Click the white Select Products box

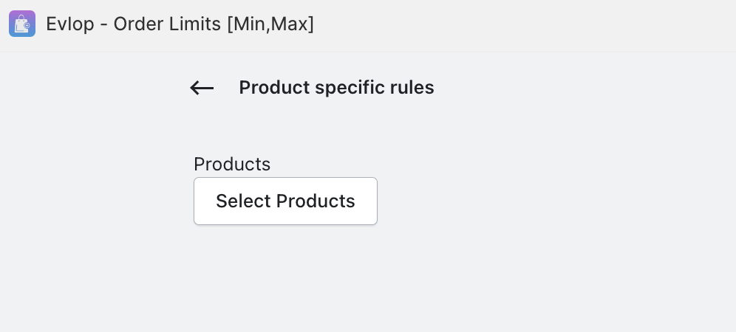(x=285, y=201)
